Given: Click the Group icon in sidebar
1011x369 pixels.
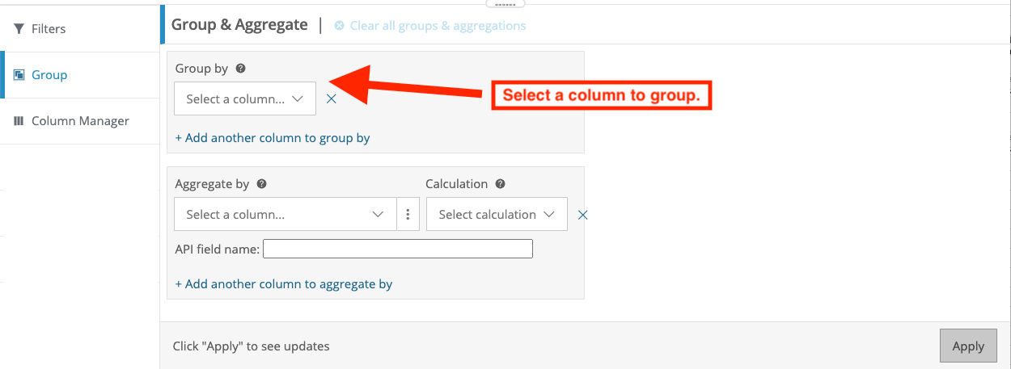Looking at the screenshot, I should (x=19, y=75).
